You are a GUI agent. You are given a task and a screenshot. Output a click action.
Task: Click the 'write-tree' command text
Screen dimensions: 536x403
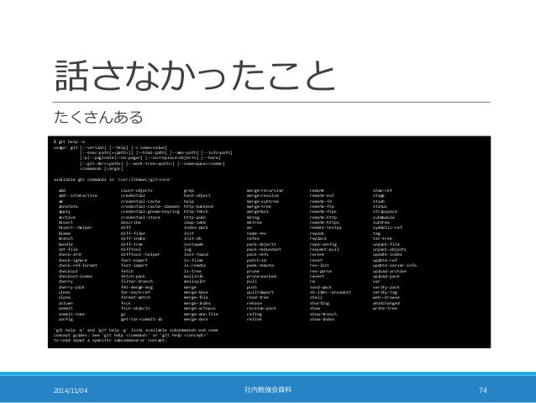pos(385,309)
